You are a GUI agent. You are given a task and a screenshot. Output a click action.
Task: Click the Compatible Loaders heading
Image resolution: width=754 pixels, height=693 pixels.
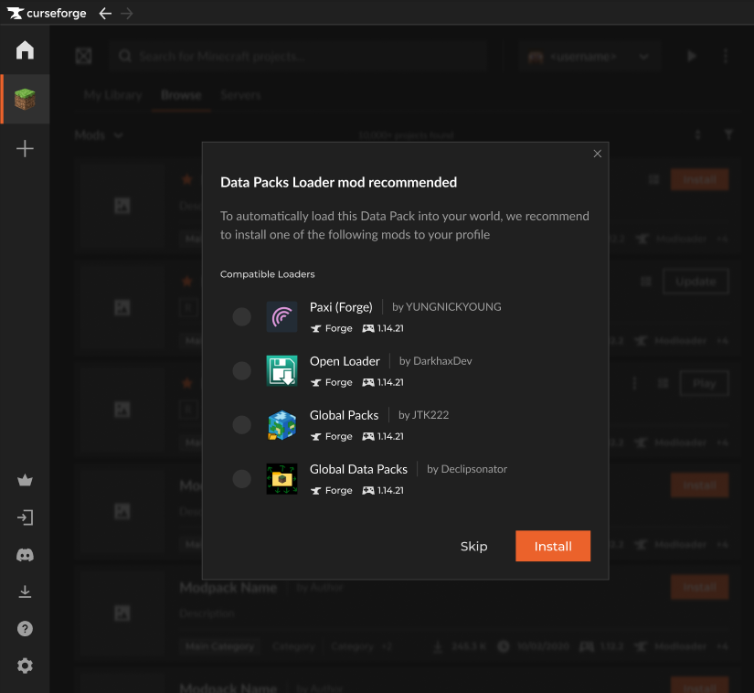(268, 274)
